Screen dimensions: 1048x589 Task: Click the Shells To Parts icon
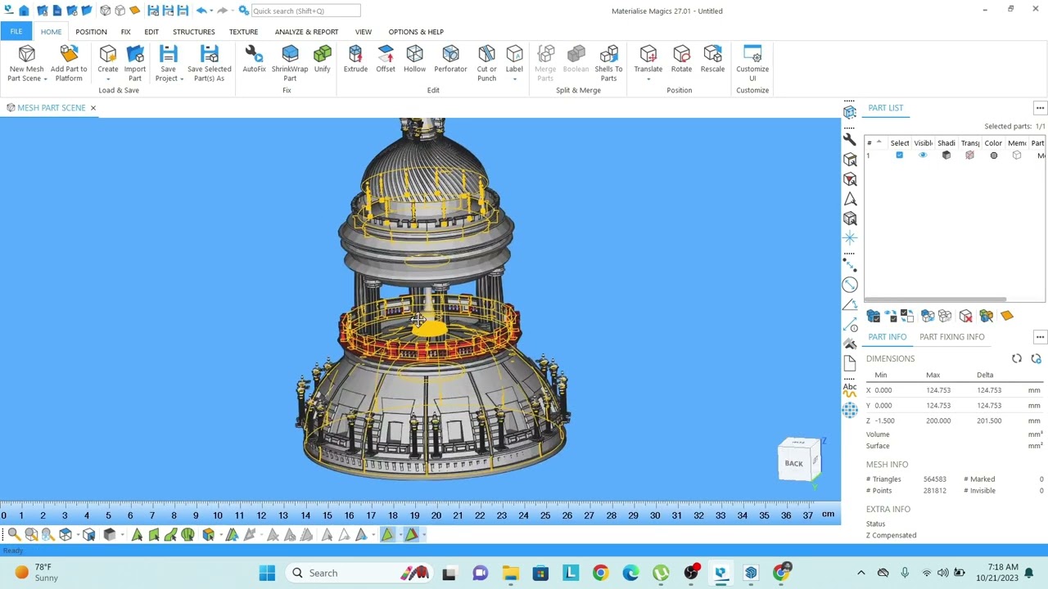[x=608, y=55]
